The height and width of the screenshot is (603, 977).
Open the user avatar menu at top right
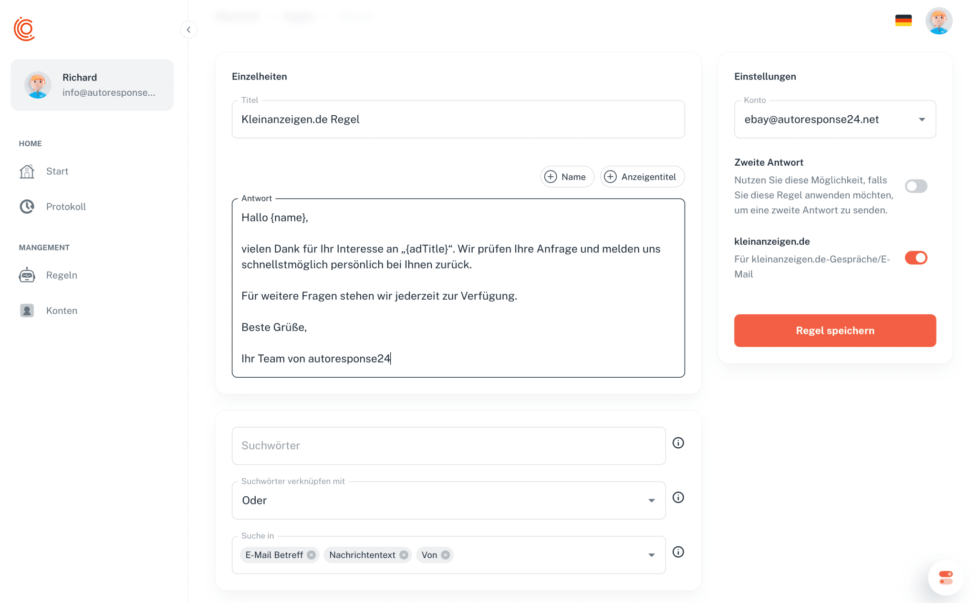click(939, 21)
